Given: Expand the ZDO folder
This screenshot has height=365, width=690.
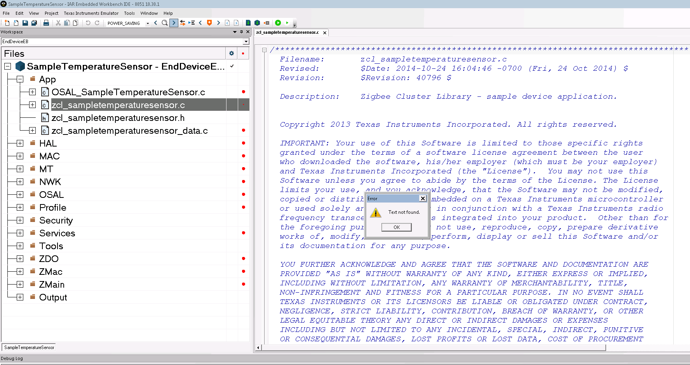Looking at the screenshot, I should [20, 259].
